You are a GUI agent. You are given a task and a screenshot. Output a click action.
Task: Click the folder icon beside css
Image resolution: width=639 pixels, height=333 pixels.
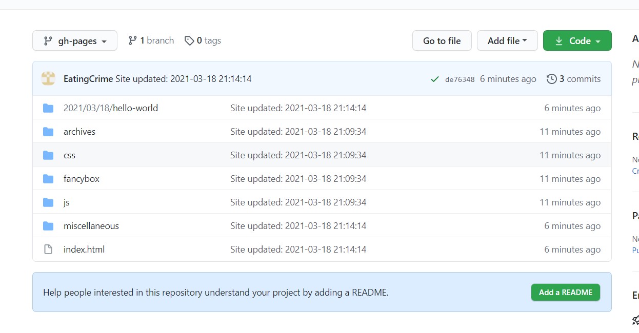click(x=48, y=155)
